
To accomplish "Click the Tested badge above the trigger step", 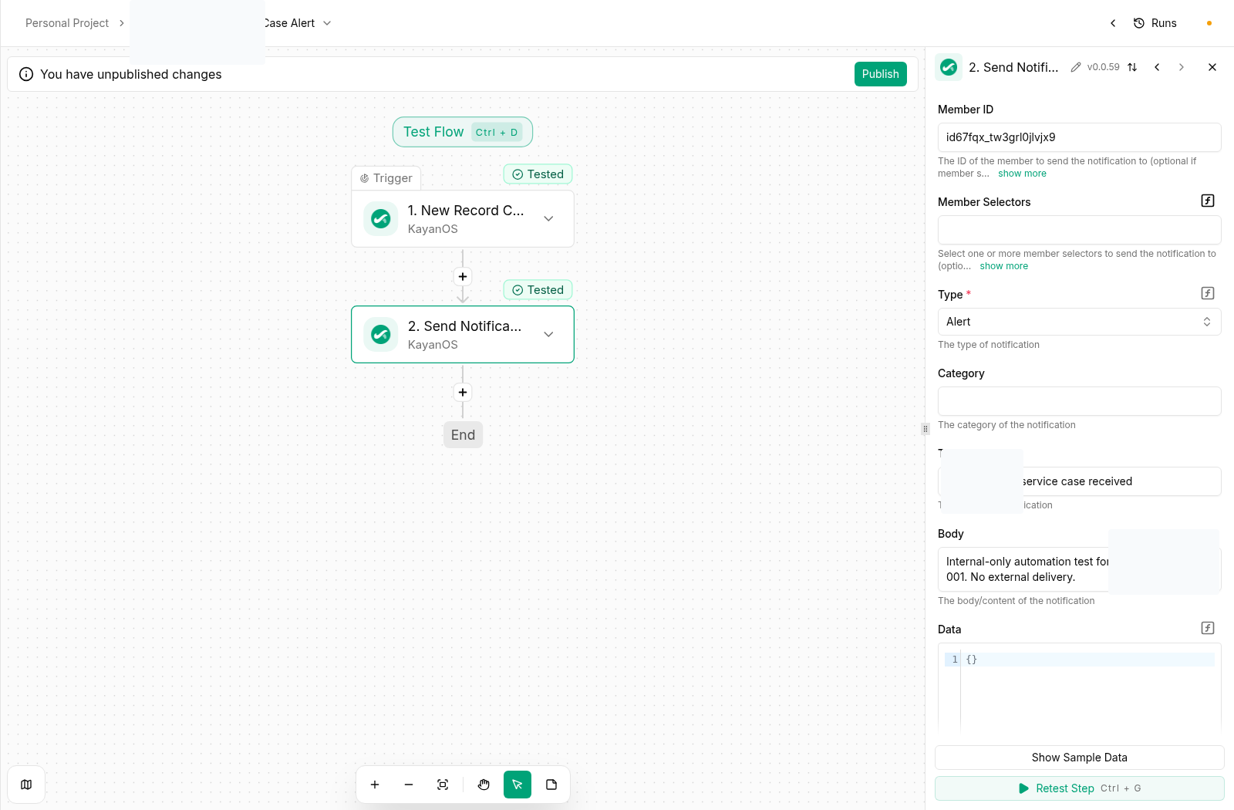I will click(538, 174).
